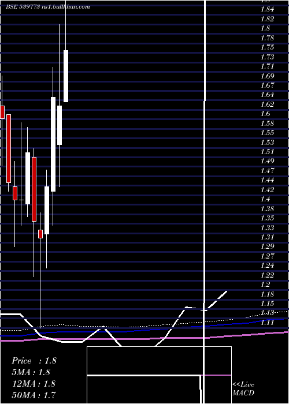This screenshot has width=289, height=404.
Task: Click the long red candle spanning 1.6 to 1.44
Action: tap(9, 148)
